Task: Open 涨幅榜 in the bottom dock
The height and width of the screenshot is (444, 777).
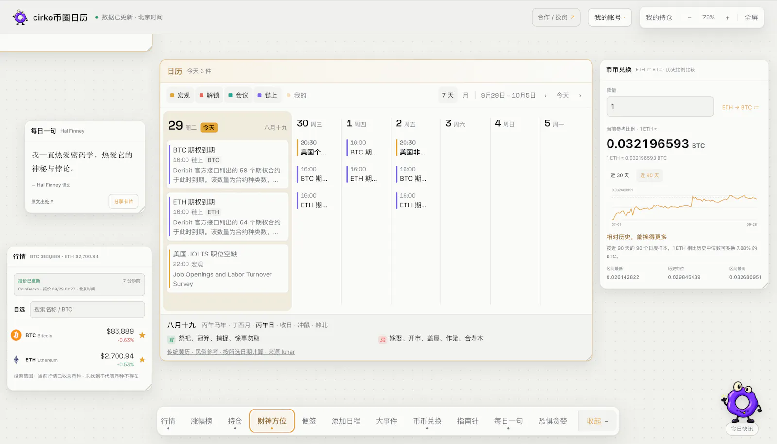Action: [x=202, y=421]
